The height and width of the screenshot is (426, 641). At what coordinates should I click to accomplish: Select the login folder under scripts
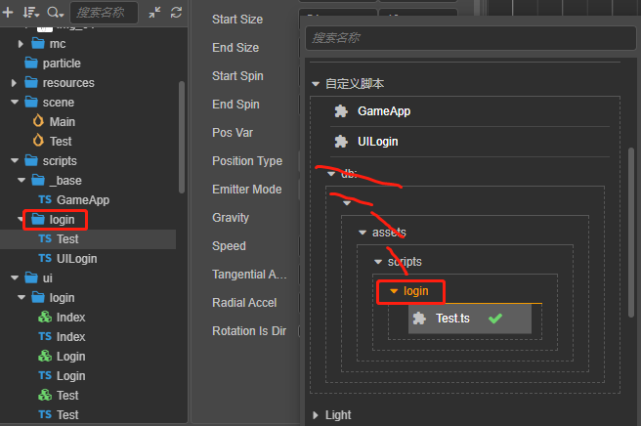53,220
